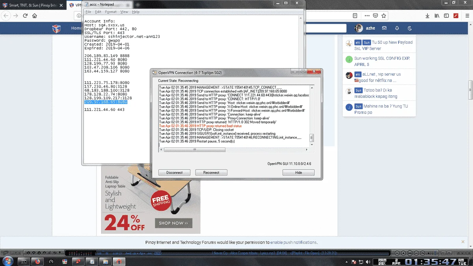The height and width of the screenshot is (266, 473).
Task: Open 'Tu 50 up New Payload' thread
Action: point(384,45)
